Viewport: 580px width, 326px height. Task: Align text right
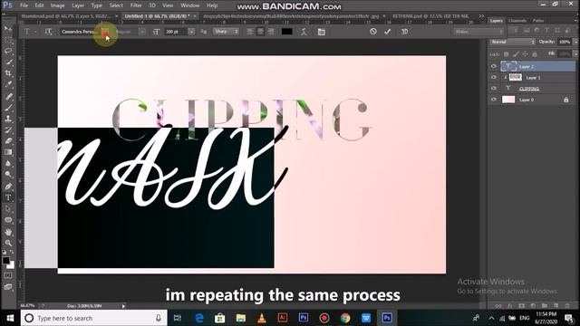tap(271, 32)
